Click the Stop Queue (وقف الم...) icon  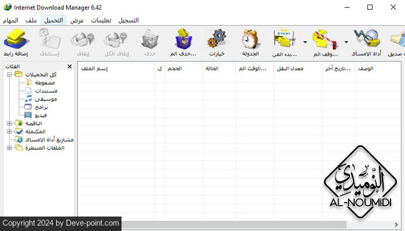[x=325, y=43]
